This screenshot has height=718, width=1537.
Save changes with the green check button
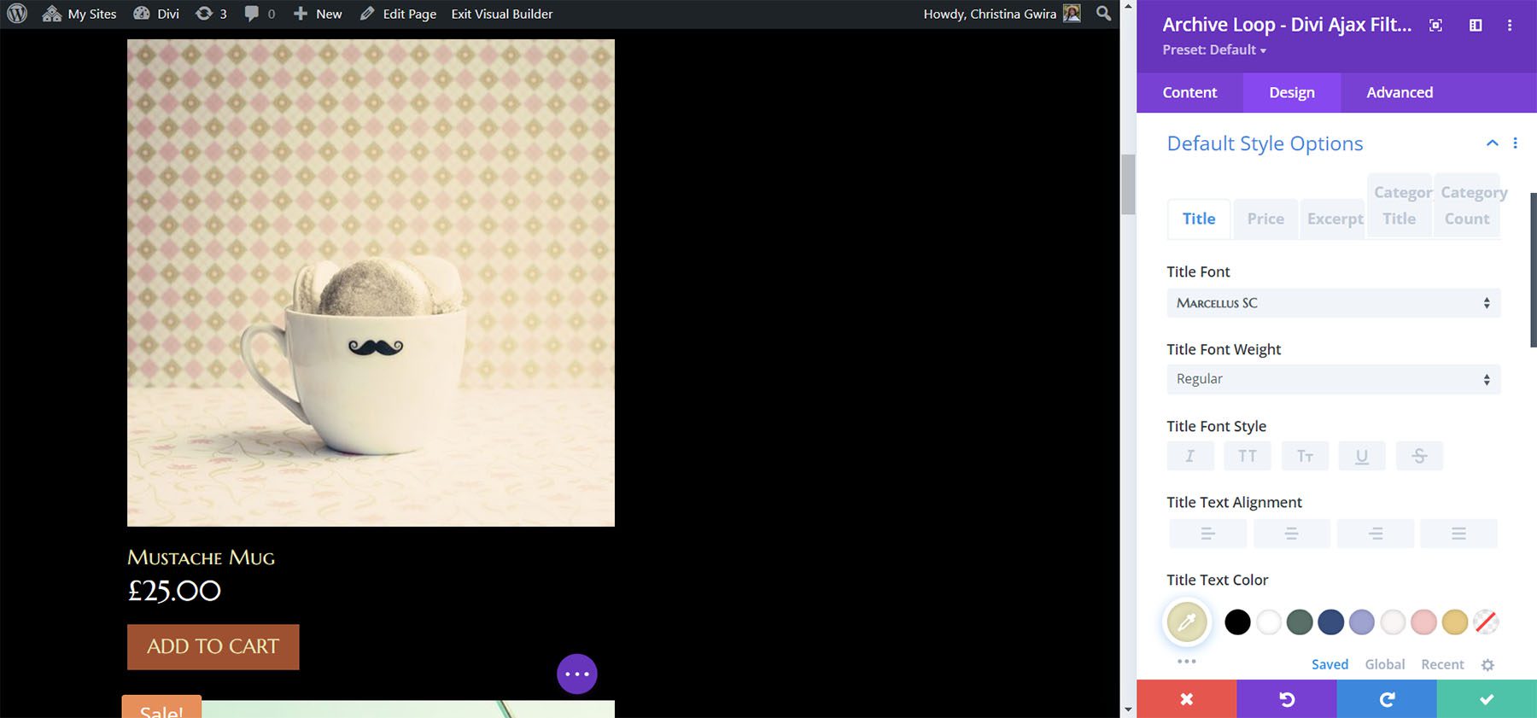tap(1487, 699)
